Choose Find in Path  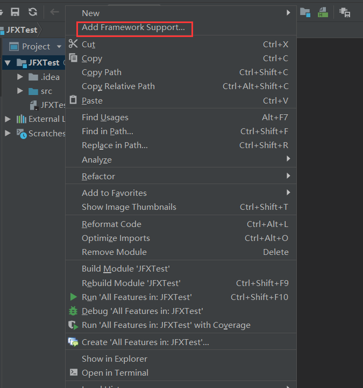click(x=181, y=131)
